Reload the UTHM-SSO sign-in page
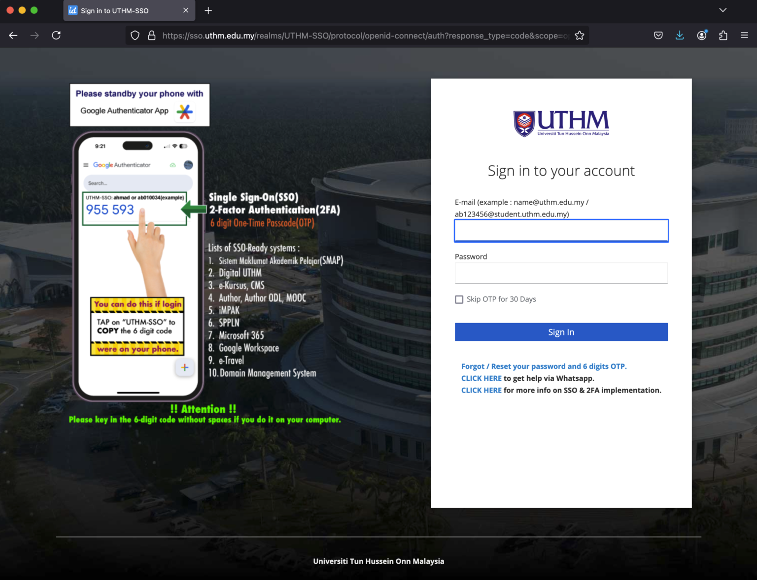757x580 pixels. coord(56,35)
